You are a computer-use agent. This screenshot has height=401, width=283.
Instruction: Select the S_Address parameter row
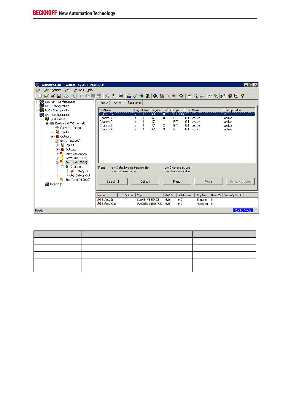pos(177,114)
